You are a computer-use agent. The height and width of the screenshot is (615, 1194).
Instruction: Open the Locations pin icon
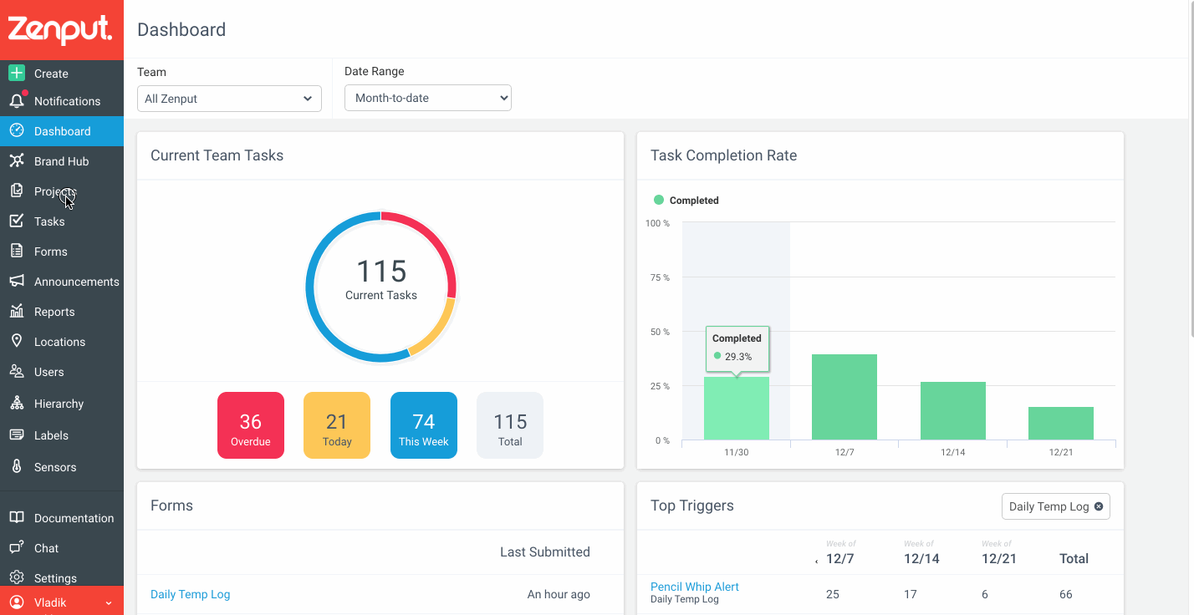click(17, 341)
